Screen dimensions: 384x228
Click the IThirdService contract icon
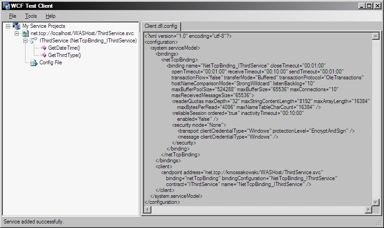[x=33, y=41]
